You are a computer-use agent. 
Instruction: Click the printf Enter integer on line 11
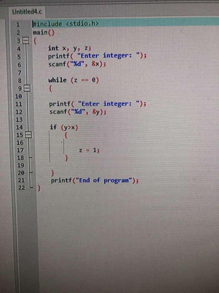(x=98, y=104)
